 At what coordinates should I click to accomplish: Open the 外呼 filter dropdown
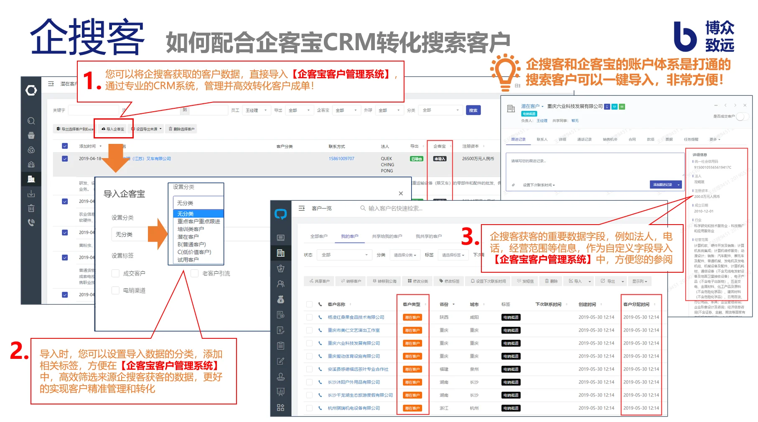pos(389,110)
